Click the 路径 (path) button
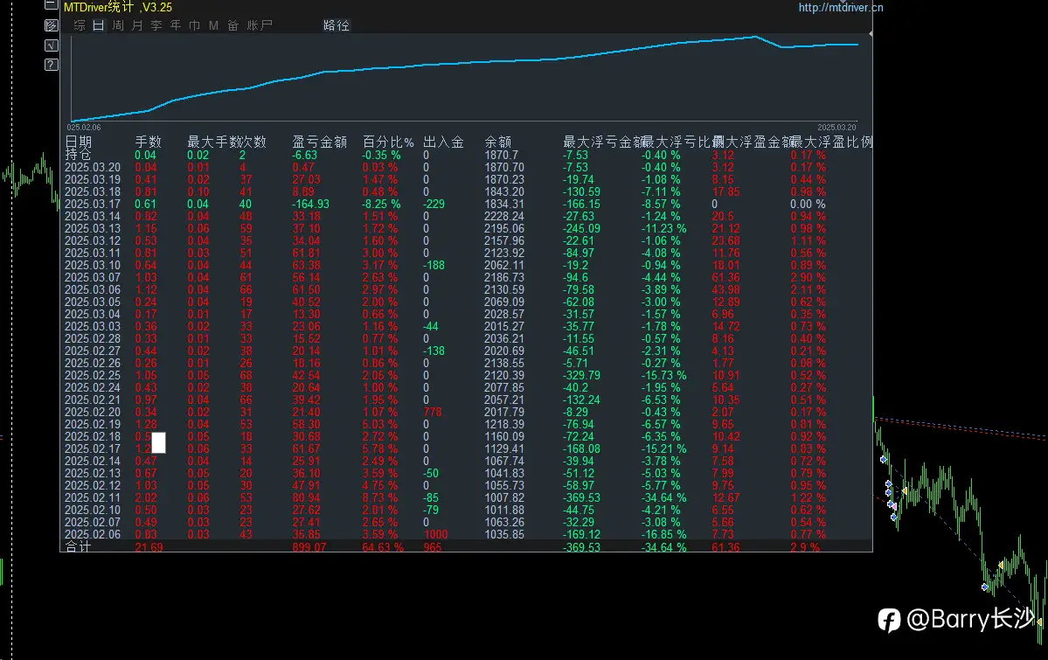This screenshot has height=660, width=1048. click(337, 25)
